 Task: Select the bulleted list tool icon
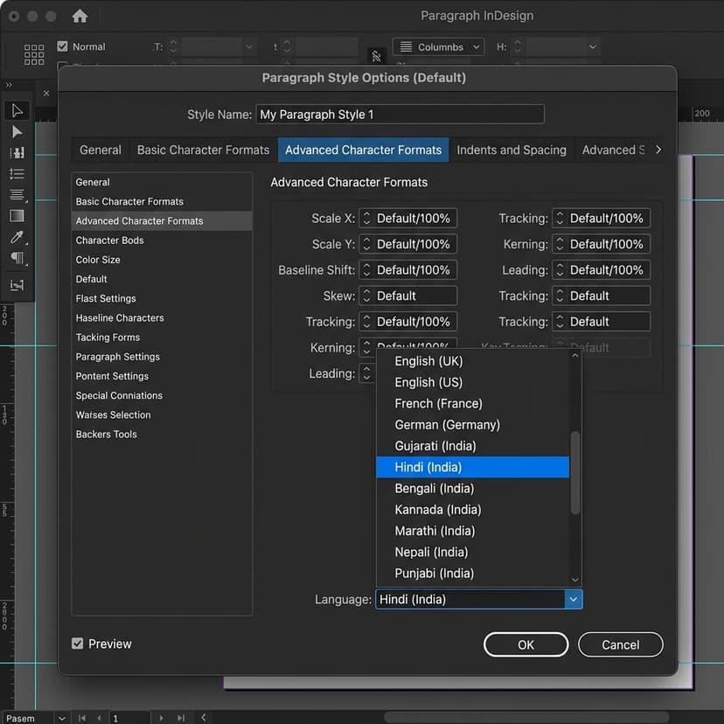point(17,174)
